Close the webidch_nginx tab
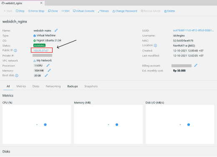Image resolution: width=217 pixels, height=157 pixels. tap(41, 3)
